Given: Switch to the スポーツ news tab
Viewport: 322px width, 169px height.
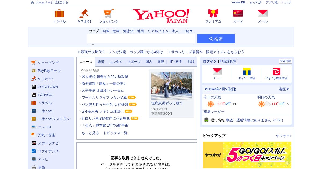Looking at the screenshot, I should (134, 62).
